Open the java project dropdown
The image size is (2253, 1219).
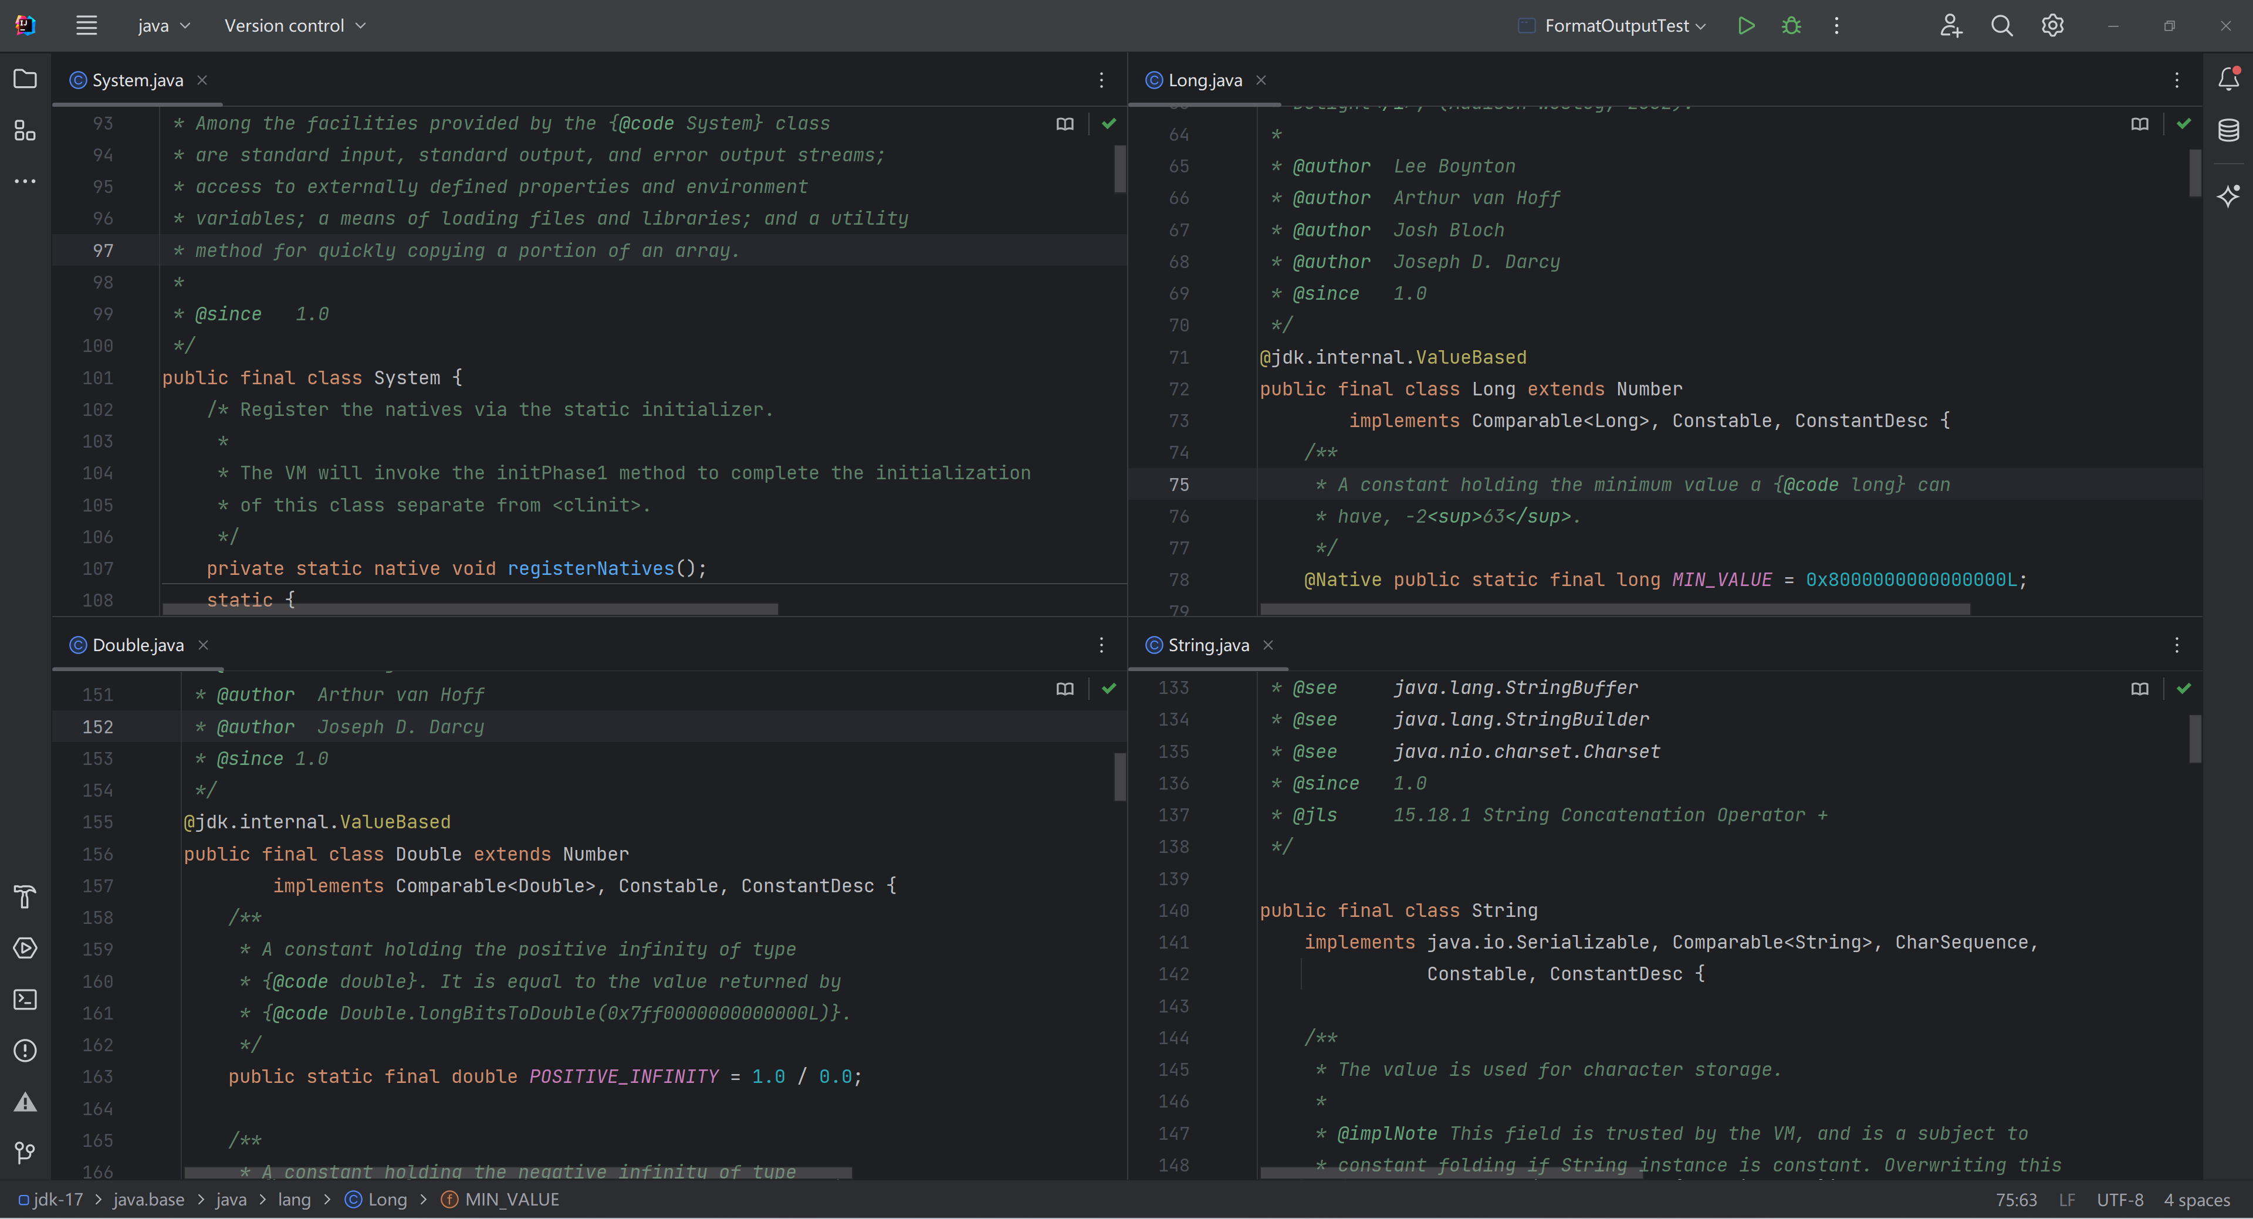click(164, 25)
